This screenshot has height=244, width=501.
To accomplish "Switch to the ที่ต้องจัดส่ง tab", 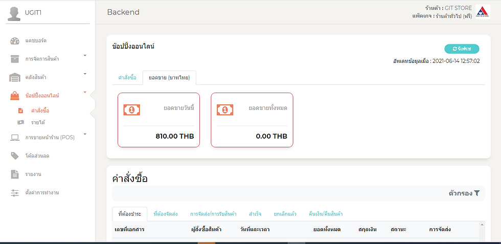I will click(166, 214).
